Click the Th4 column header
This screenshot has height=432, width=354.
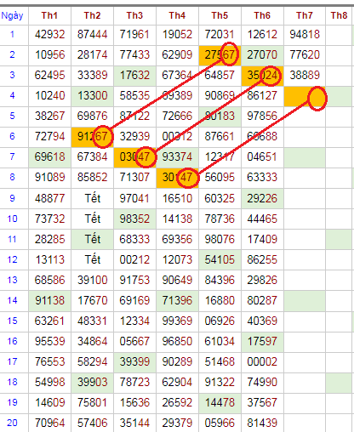pyautogui.click(x=177, y=15)
